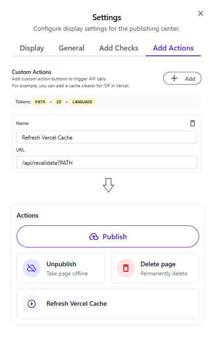Go to the Add Checks tab
This screenshot has height=353, width=217.
(119, 48)
